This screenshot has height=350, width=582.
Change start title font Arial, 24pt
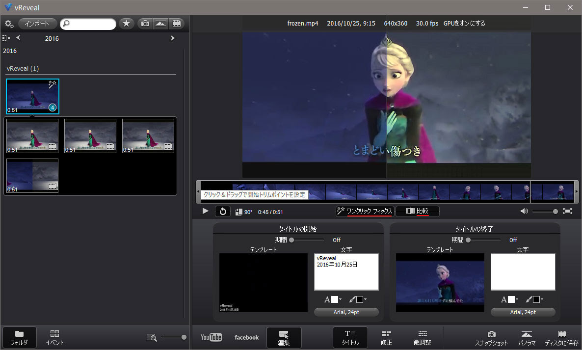[x=346, y=312]
